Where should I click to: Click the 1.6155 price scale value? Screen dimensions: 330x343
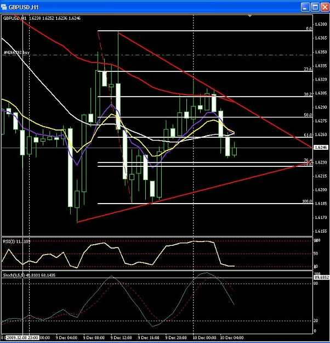pos(321,231)
